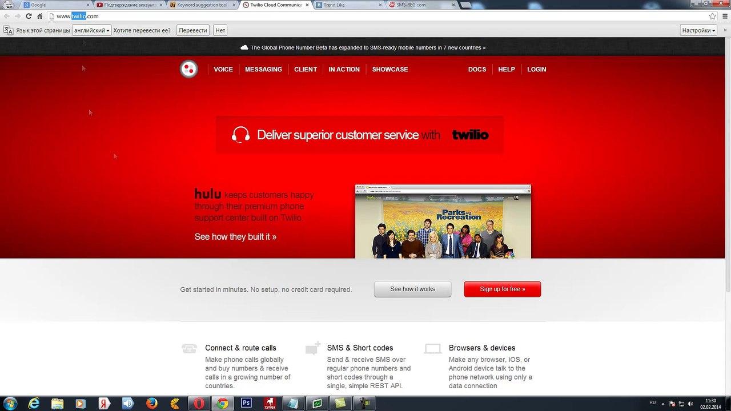731x411 pixels.
Task: Switch to the Keyword suggestion tool tab
Action: point(201,5)
